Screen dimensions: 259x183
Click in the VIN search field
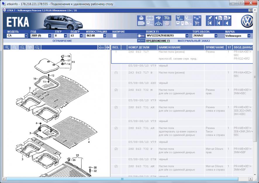[165, 36]
